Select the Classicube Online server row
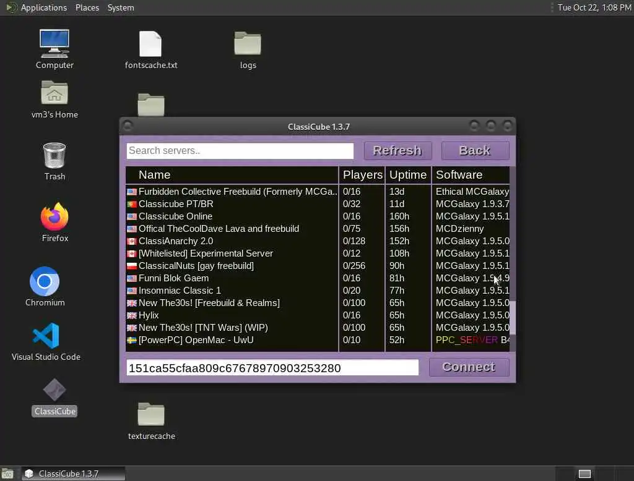Screen dimensions: 634x481 pos(318,216)
